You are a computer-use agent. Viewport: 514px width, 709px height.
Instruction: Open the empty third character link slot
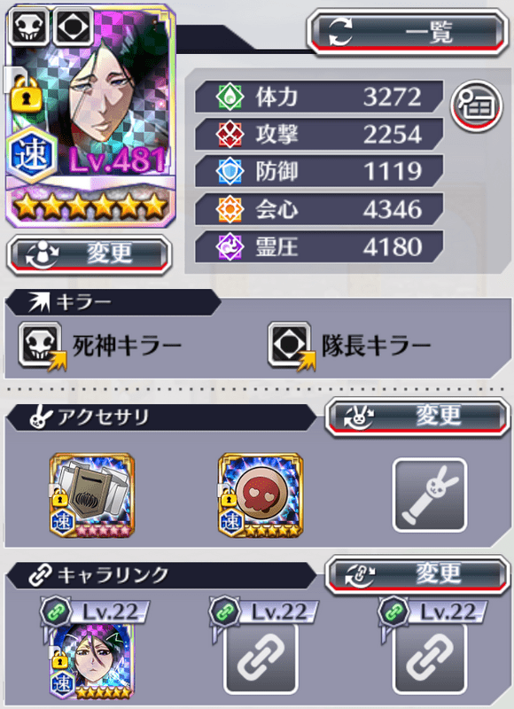click(430, 658)
